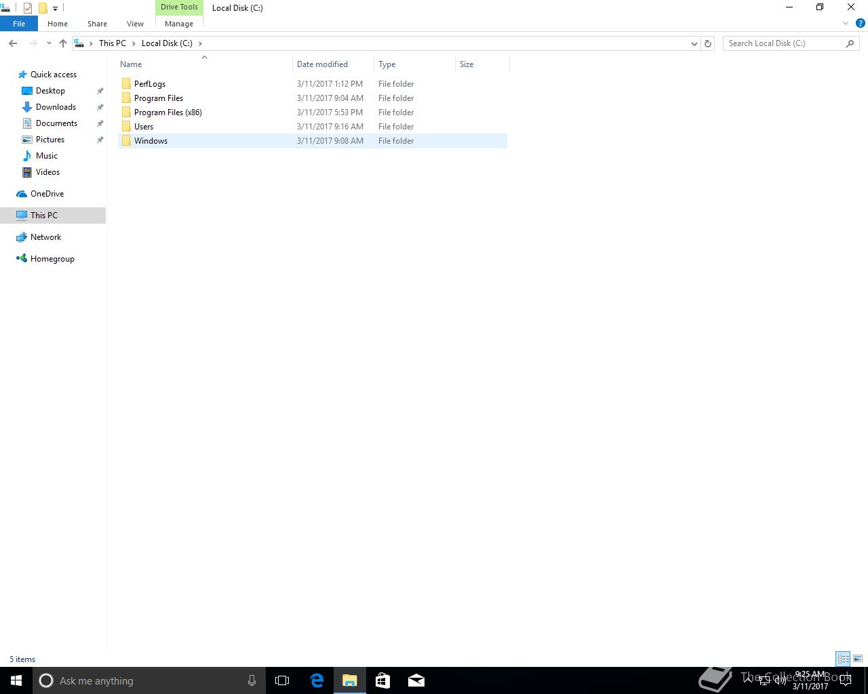Select Homegroup in the navigation pane

pos(52,259)
